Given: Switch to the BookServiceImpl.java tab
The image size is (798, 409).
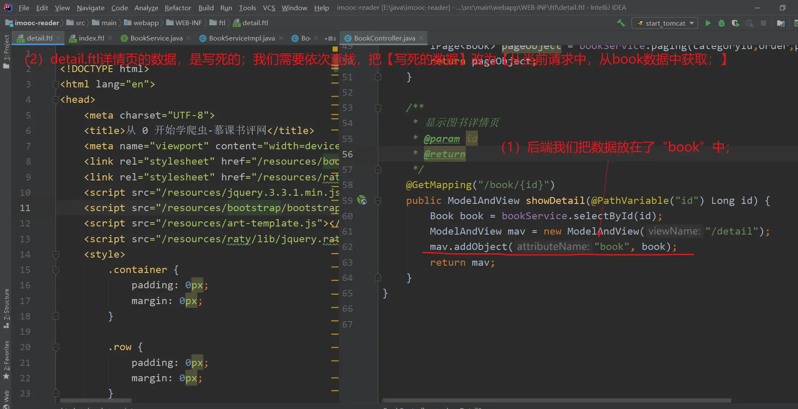Looking at the screenshot, I should click(x=241, y=38).
